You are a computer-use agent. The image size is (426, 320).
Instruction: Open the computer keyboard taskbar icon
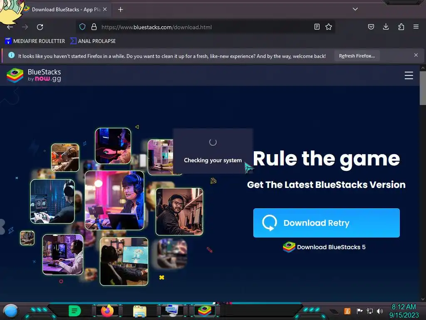(x=172, y=310)
